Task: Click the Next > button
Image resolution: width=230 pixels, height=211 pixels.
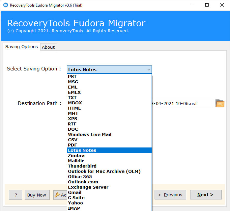Action: click(x=206, y=195)
